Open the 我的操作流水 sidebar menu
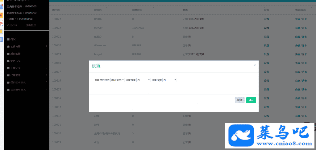 (18, 90)
